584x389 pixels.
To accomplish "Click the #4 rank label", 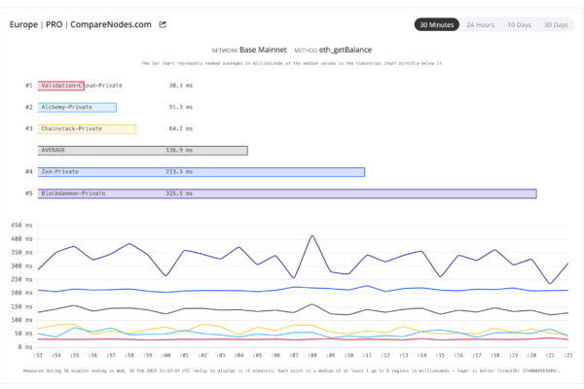I will click(28, 172).
